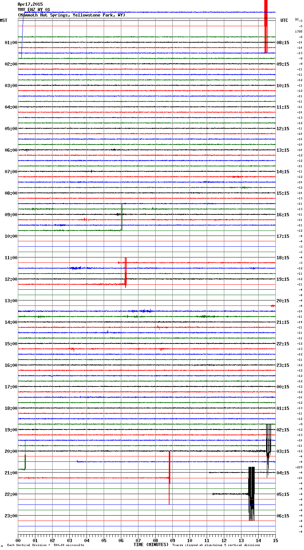Click the Traces clipped at plus/minus note

click(x=216, y=545)
